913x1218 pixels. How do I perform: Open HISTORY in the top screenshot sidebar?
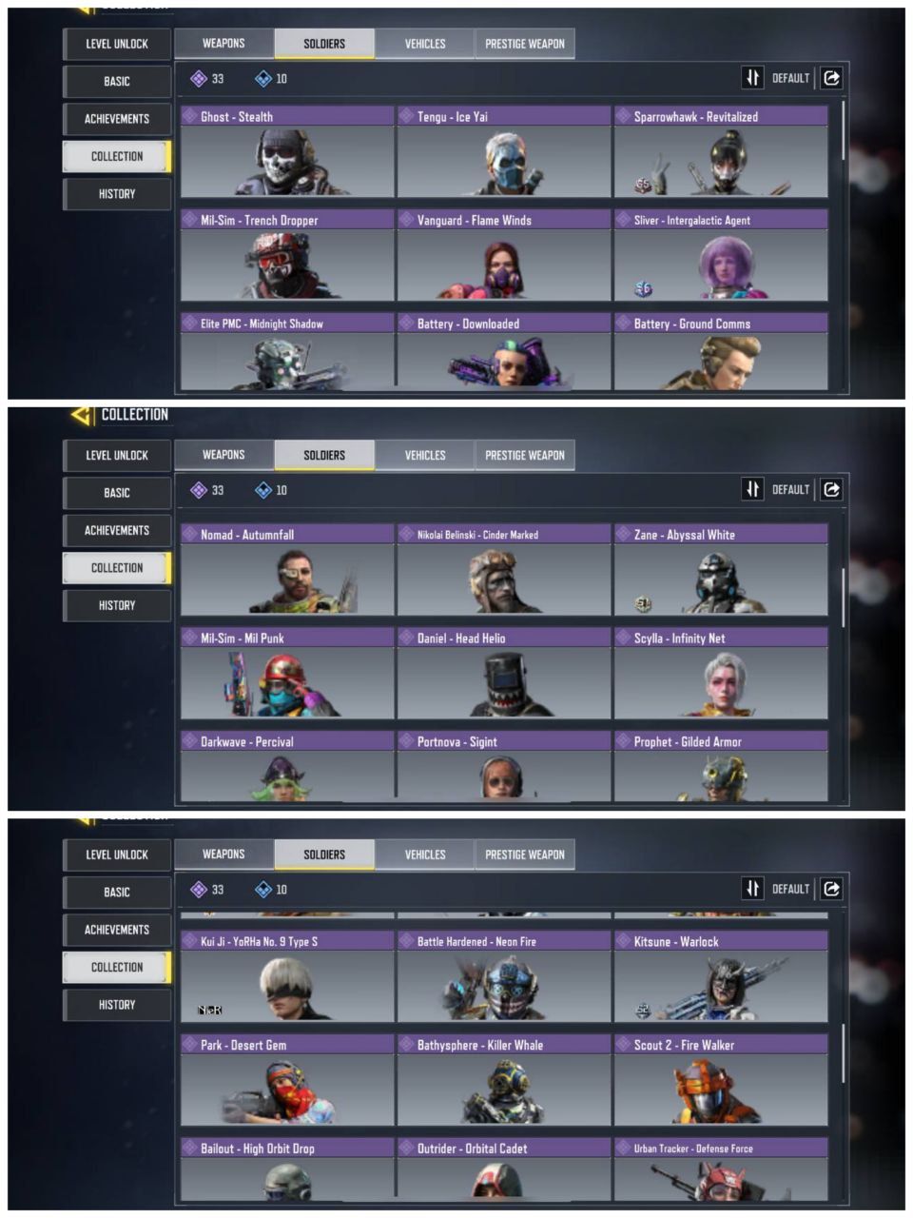coord(117,194)
